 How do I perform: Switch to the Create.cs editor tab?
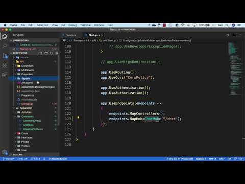coord(71,35)
